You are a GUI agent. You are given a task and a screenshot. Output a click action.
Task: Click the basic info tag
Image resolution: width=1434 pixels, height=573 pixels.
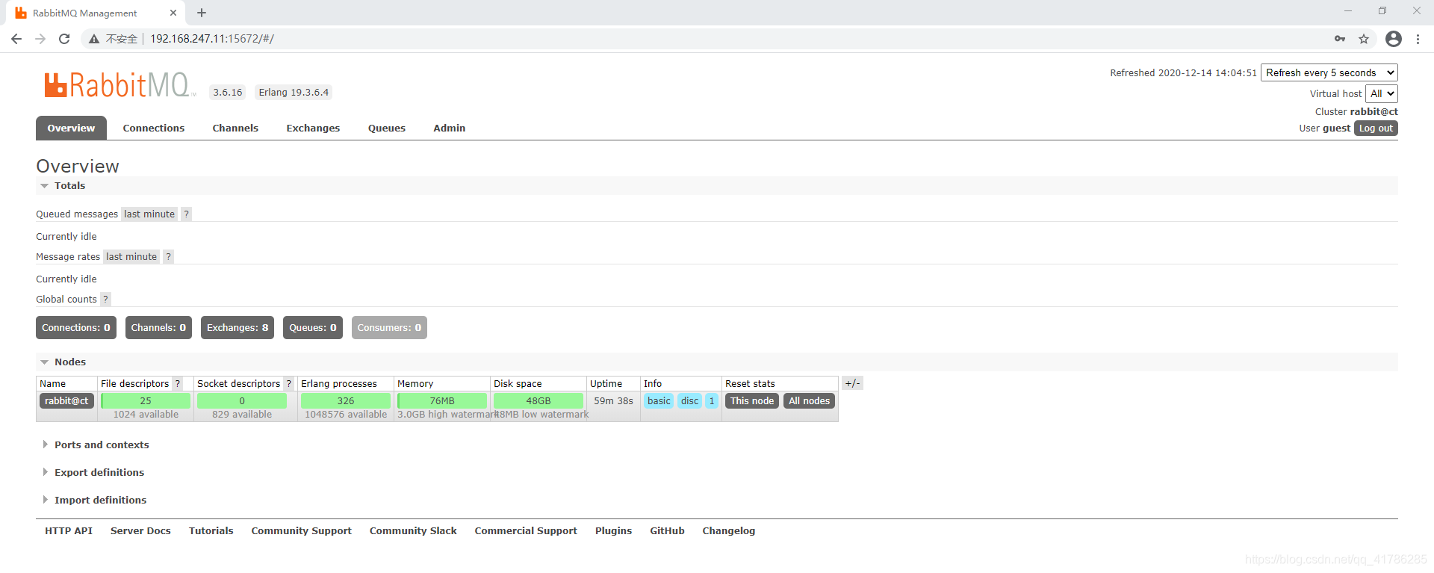659,401
